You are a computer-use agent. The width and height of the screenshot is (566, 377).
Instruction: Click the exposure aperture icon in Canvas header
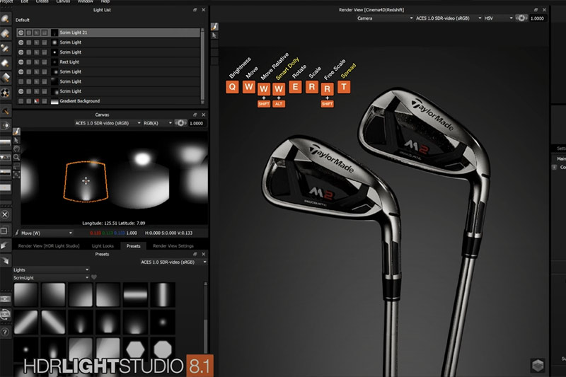(180, 123)
